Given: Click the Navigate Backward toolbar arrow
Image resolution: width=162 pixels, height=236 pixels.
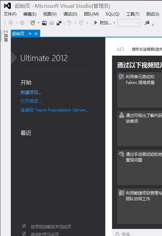Looking at the screenshot, I should [x=11, y=23].
